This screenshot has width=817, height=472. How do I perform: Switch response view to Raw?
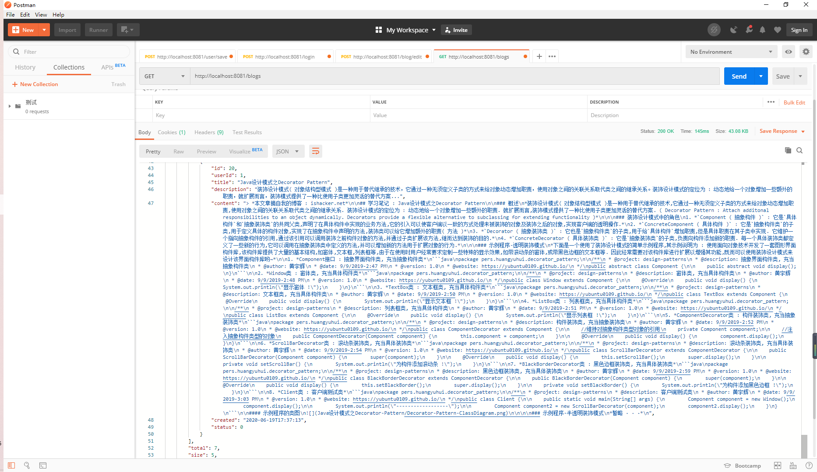click(x=179, y=151)
